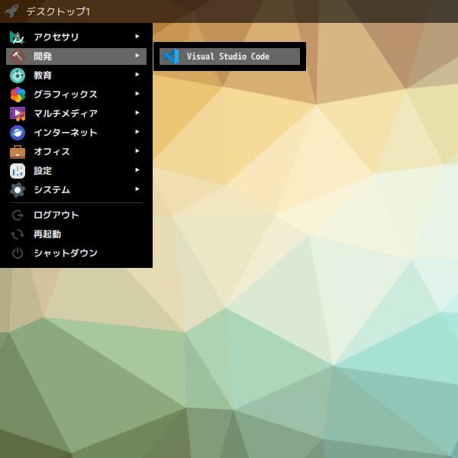
Task: Expand the マルチメディア submenu arrow
Action: pyautogui.click(x=137, y=113)
